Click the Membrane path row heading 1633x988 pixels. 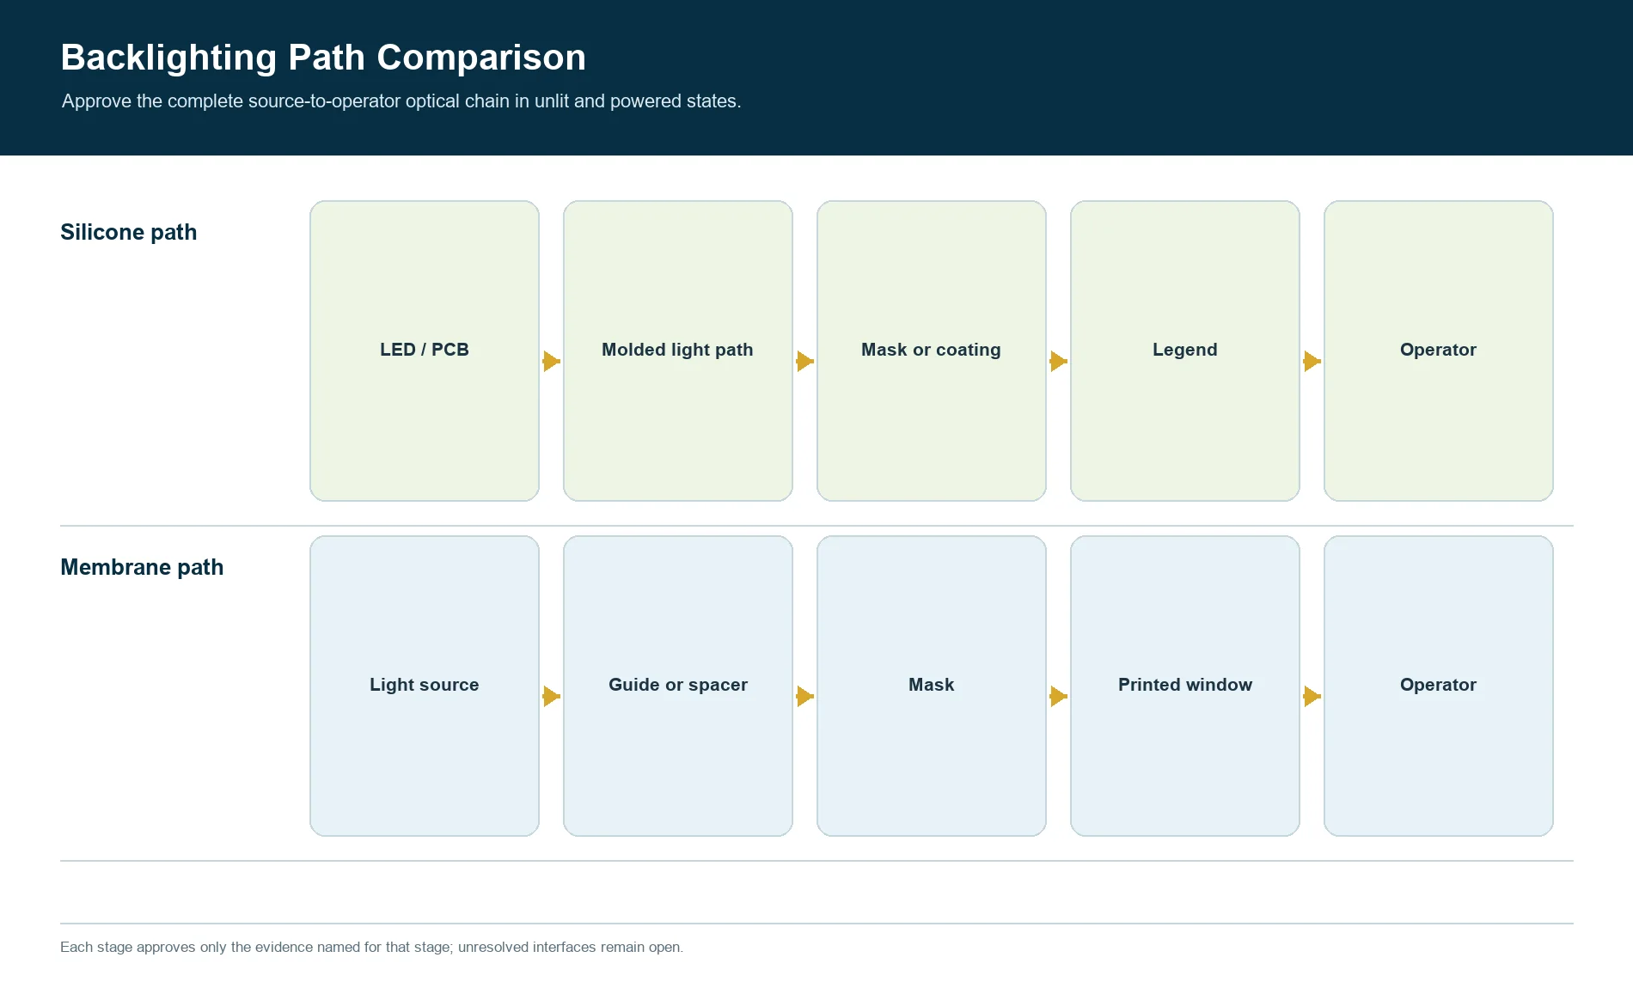[142, 567]
